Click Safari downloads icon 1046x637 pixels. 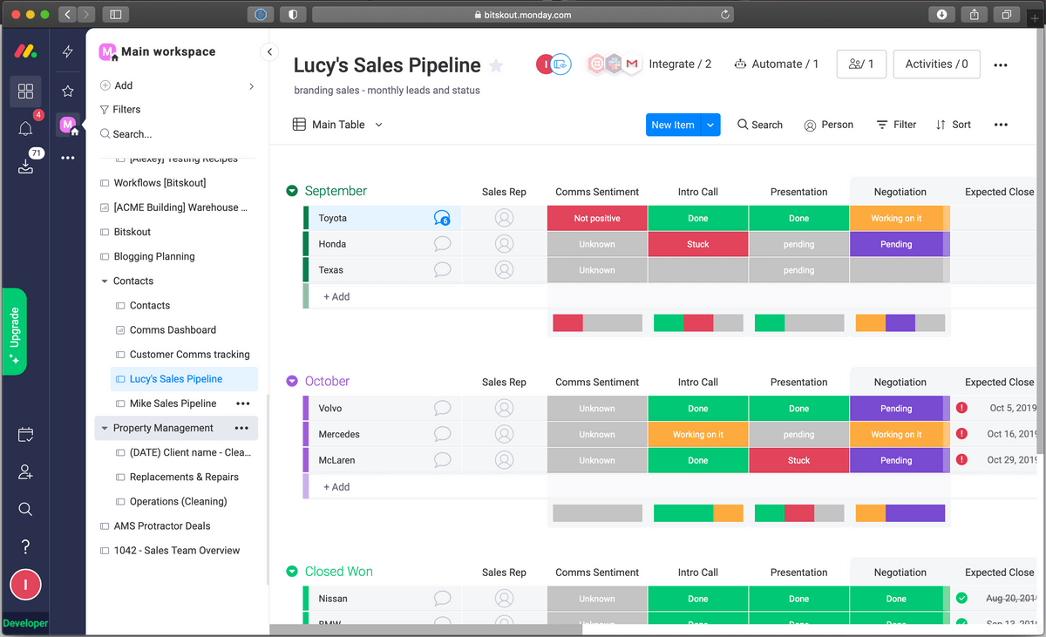point(942,15)
